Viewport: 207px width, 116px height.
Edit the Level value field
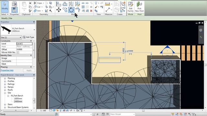tap(24, 44)
